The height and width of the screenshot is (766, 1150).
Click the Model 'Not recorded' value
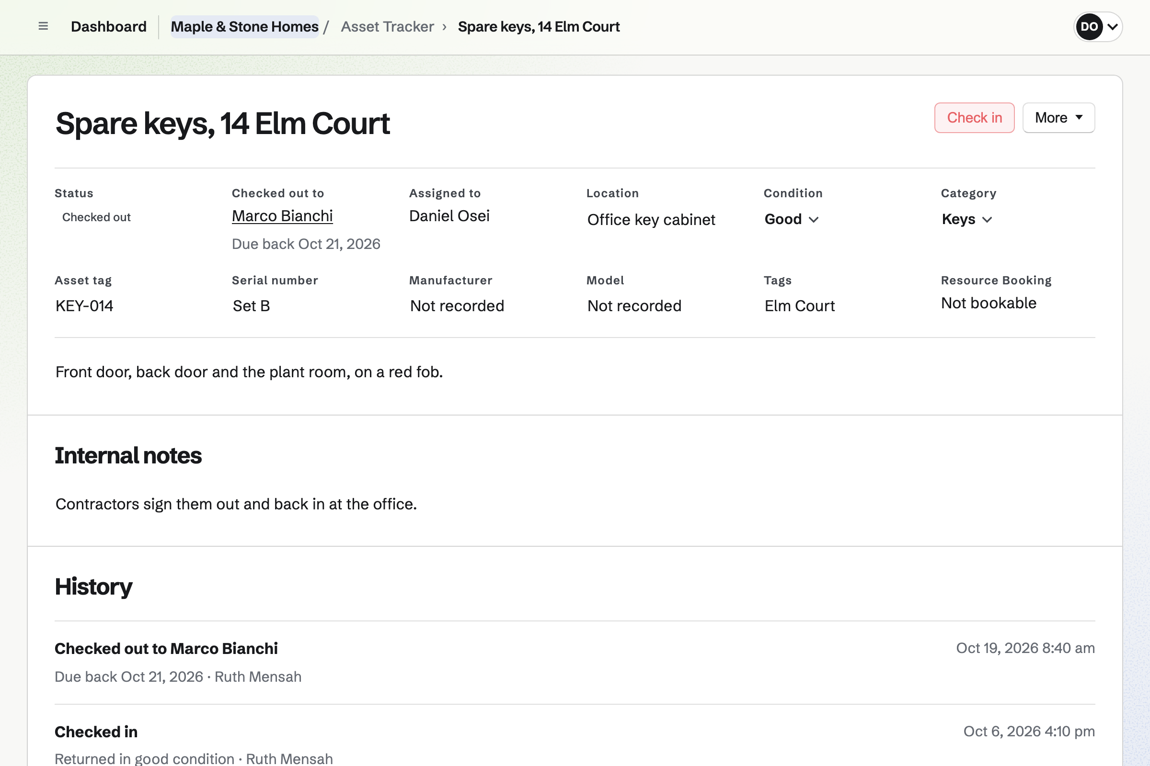(x=634, y=306)
